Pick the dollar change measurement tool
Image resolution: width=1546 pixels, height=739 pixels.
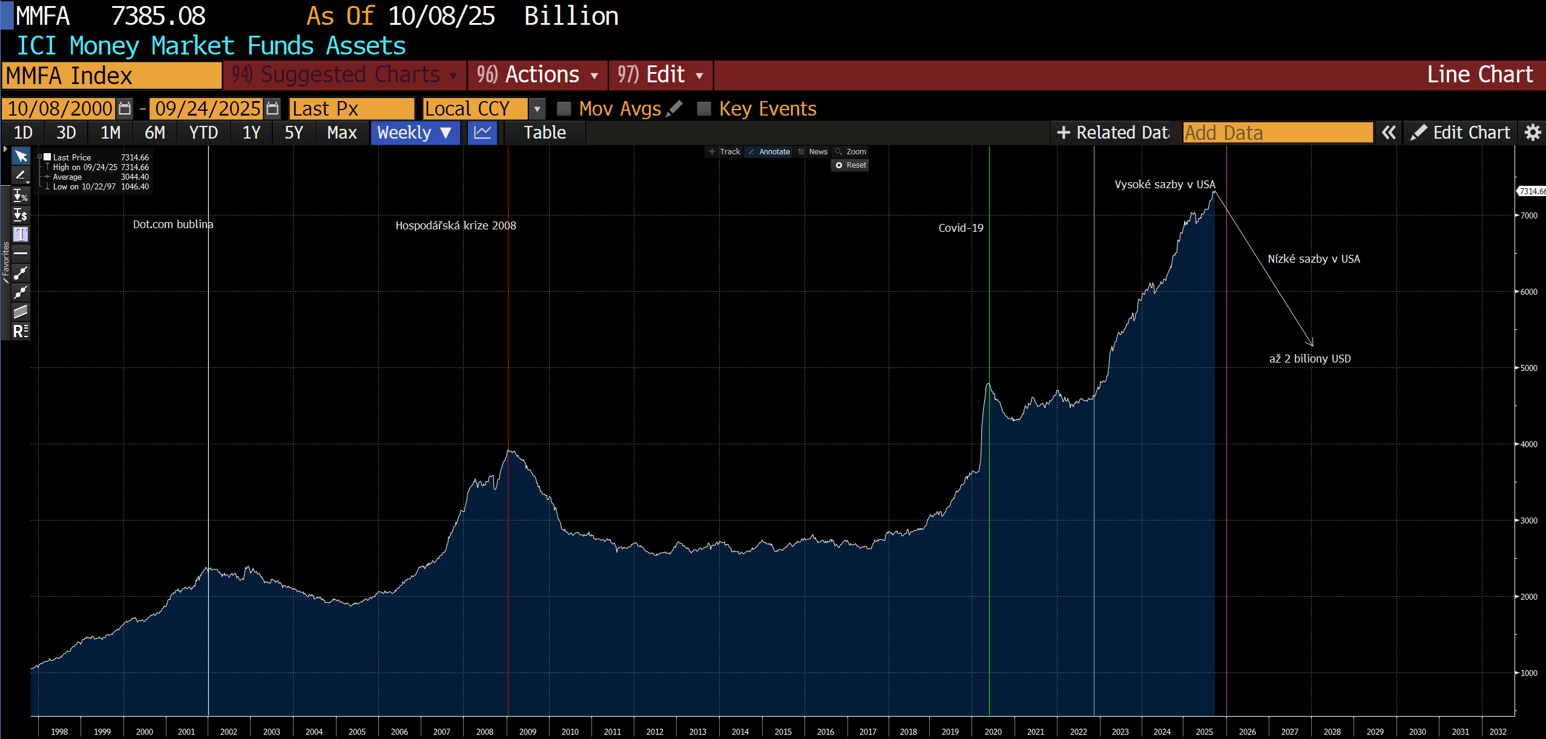coord(21,215)
